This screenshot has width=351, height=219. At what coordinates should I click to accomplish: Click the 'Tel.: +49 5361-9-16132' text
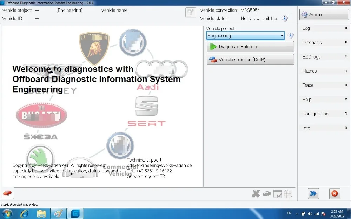pos(149,171)
